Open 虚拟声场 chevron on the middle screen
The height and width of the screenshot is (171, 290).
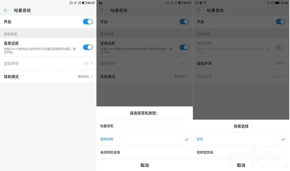188,63
